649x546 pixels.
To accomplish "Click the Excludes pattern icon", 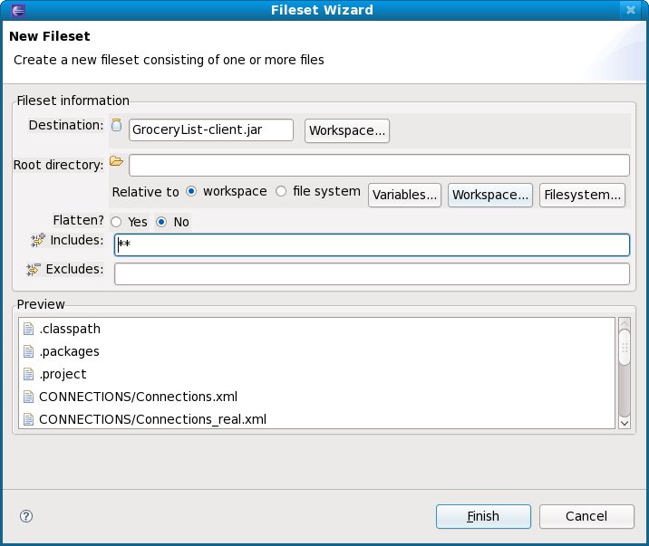I will pos(35,270).
